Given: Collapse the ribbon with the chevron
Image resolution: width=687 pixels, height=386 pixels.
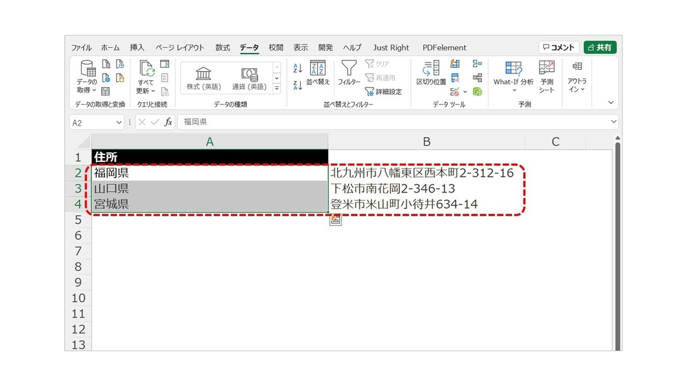Looking at the screenshot, I should [x=611, y=103].
